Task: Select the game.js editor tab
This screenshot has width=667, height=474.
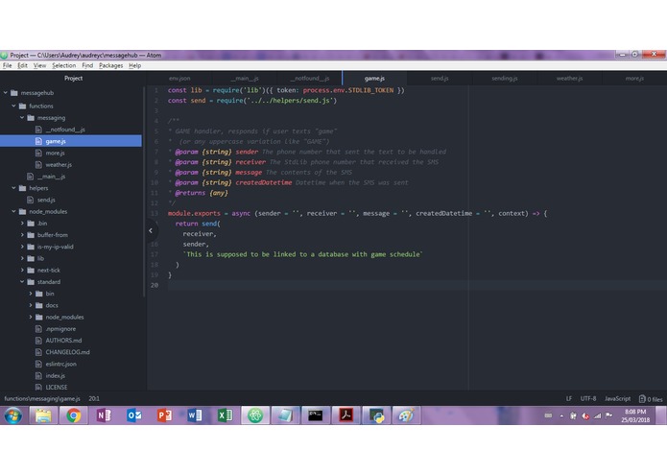Action: (374, 79)
